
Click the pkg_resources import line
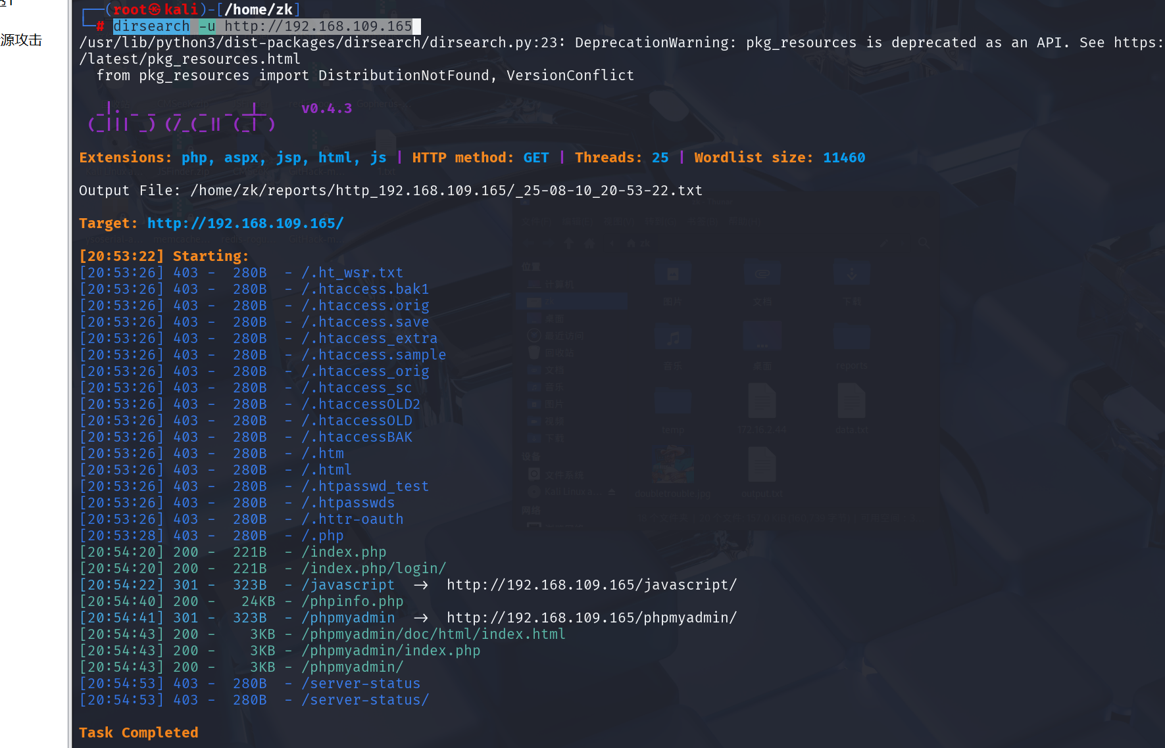click(x=365, y=76)
